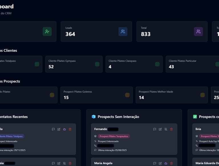Screen dimensions: 219x166
Task: Toggle muted bell on contact ending 'eia'
Action: point(64,163)
